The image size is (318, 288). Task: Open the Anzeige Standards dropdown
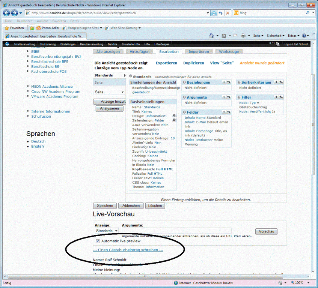(107, 231)
